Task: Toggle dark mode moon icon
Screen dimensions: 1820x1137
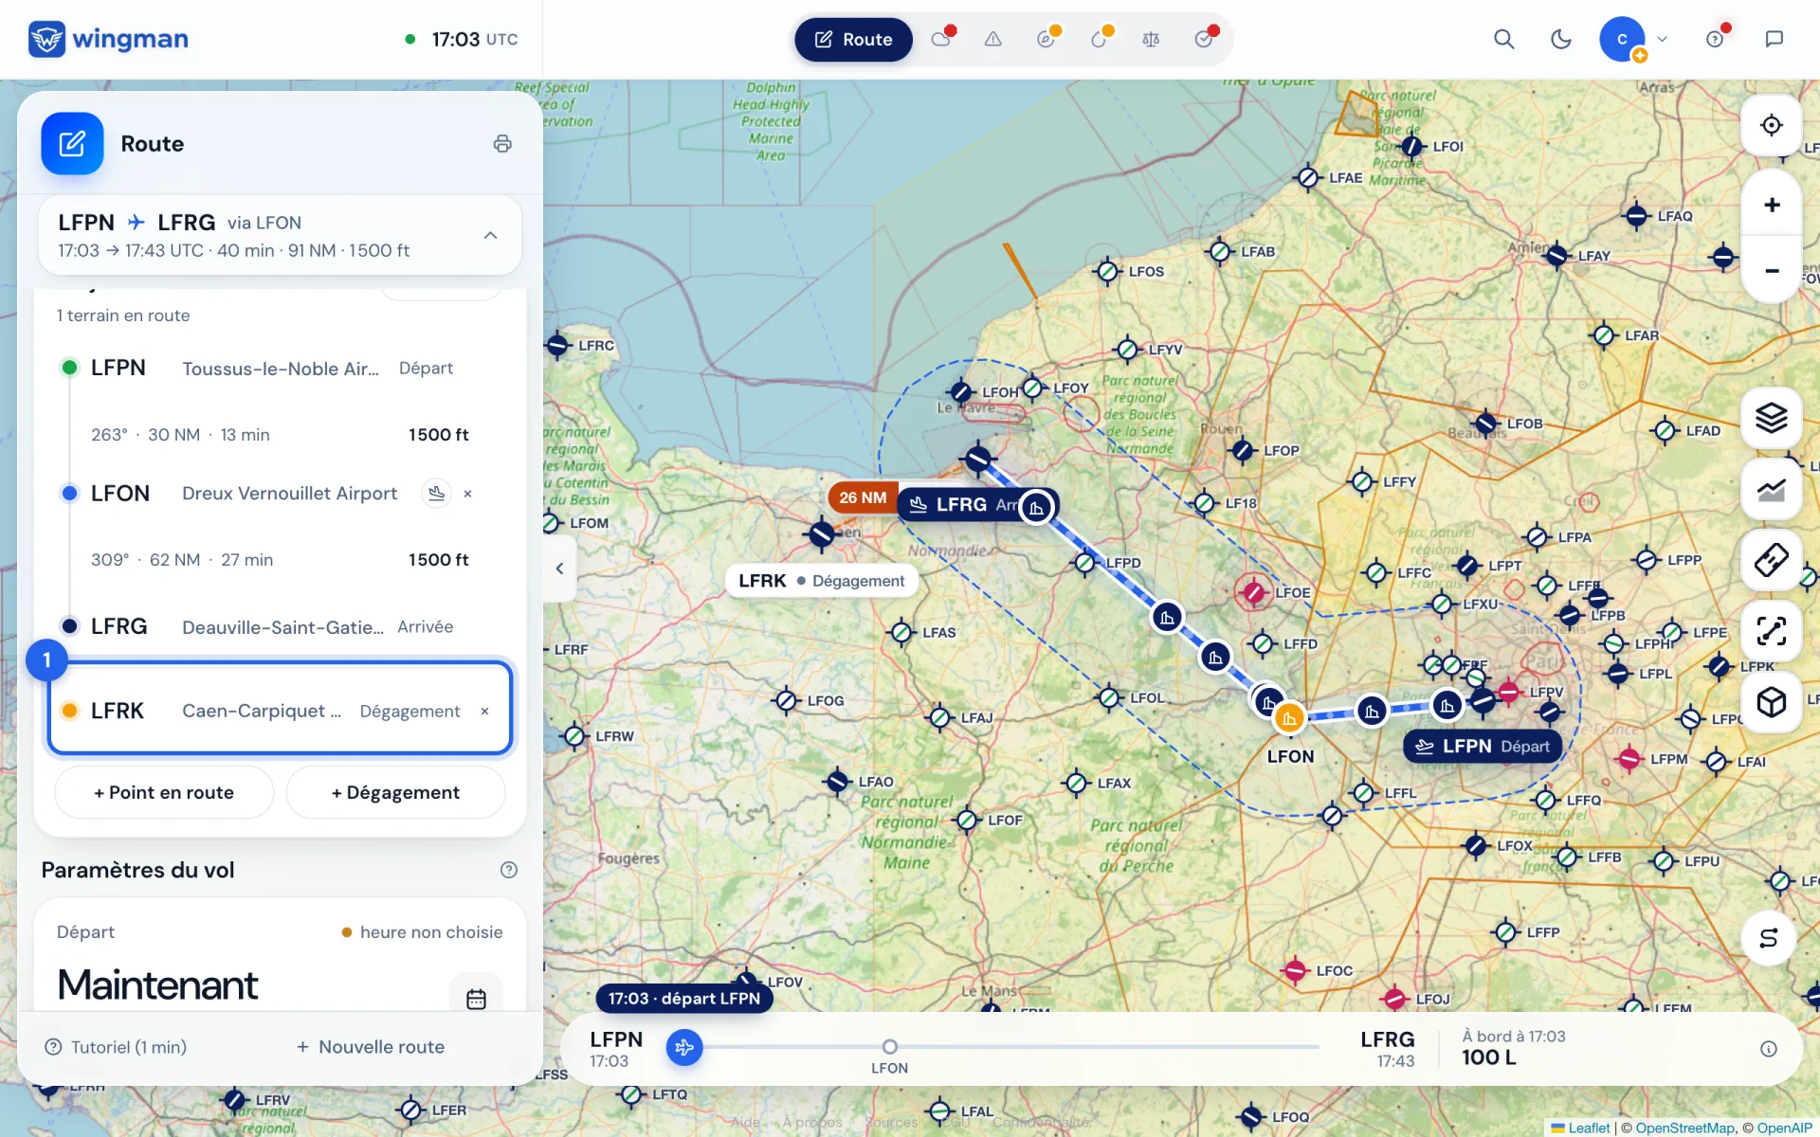Action: pos(1560,39)
